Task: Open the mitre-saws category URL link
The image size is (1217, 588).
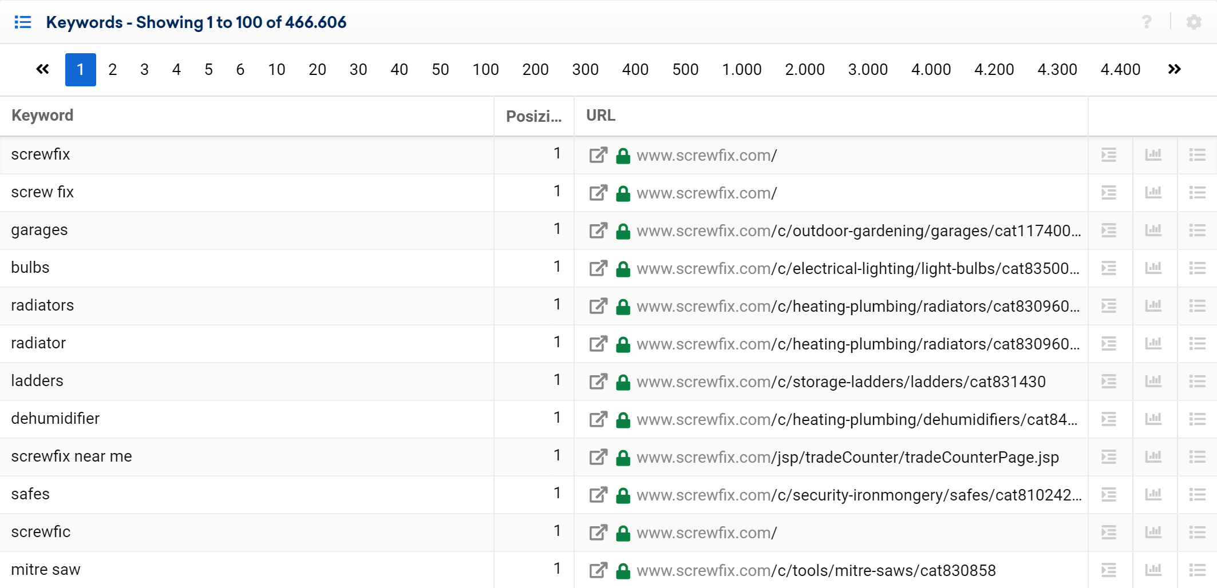Action: coord(816,571)
